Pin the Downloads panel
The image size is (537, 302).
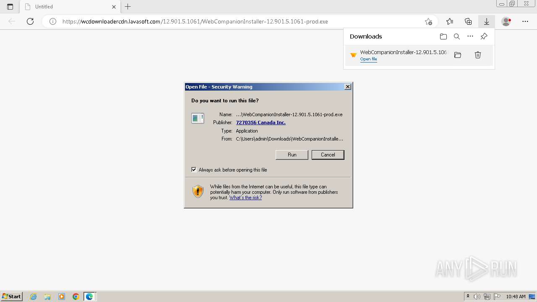(484, 36)
